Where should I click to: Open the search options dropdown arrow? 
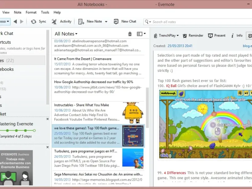point(150,22)
